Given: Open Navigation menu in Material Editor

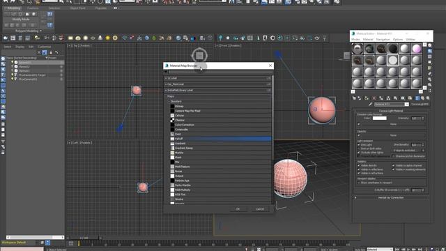Looking at the screenshot, I should (383, 40).
